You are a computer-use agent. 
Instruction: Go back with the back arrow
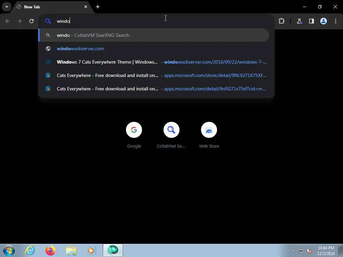[7, 21]
